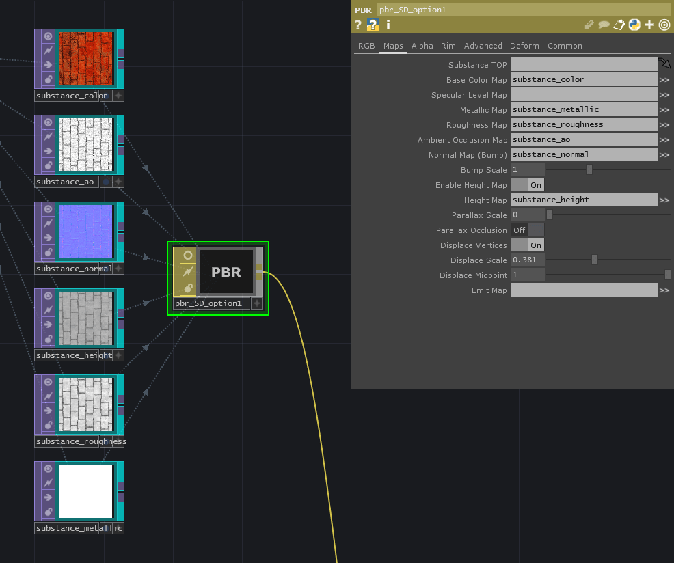This screenshot has height=563, width=674.
Task: Show operator info 'i' icon
Action: point(388,25)
